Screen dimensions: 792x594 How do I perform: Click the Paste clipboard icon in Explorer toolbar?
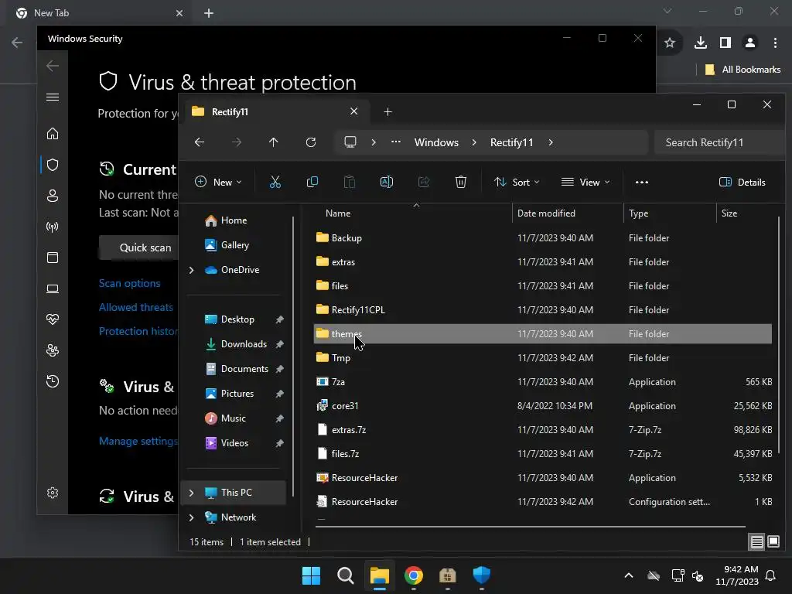(x=349, y=182)
